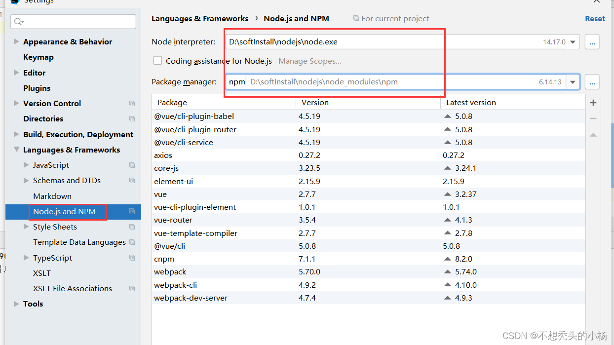
Task: Click the settings search box
Action: point(74,22)
